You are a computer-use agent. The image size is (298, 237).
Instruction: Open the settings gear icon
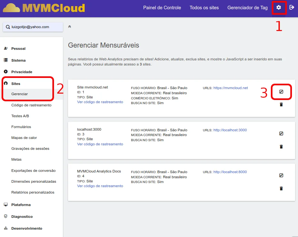[279, 7]
